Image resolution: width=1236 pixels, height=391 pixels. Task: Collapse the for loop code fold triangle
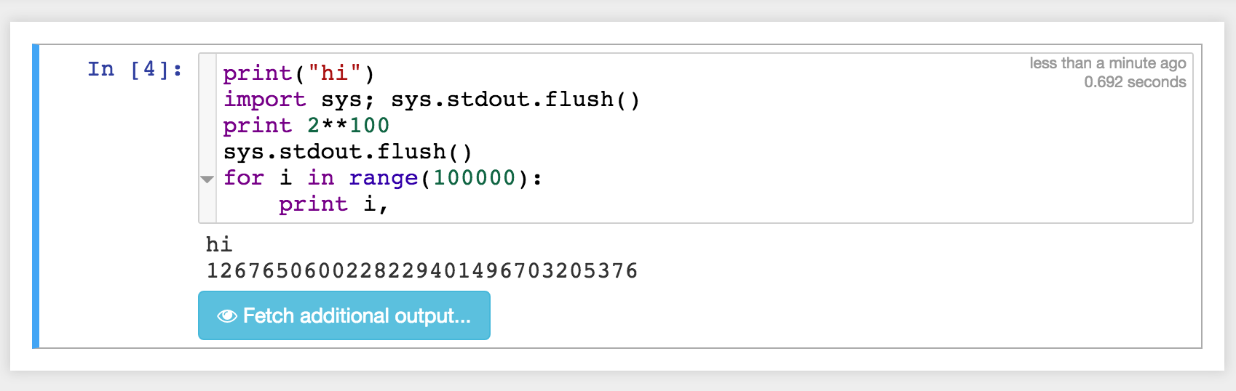207,179
